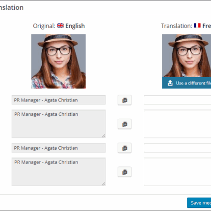This screenshot has width=211, height=211.
Task: Grab the resize handle of first original textarea
Action: (x=104, y=136)
